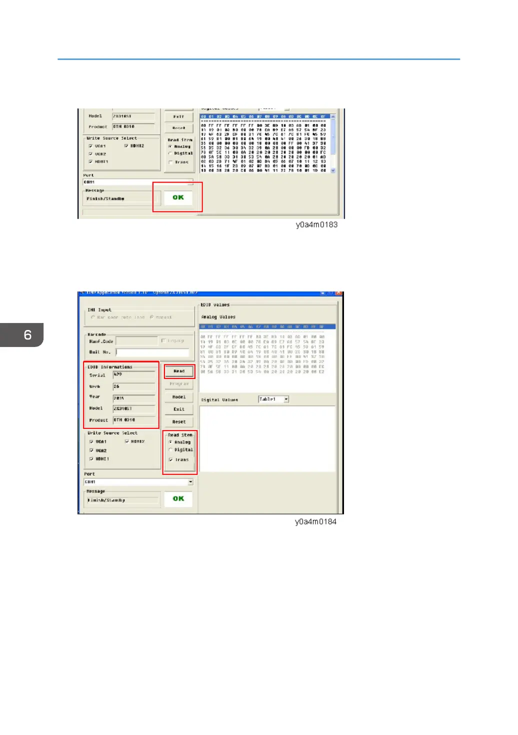This screenshot has width=518, height=735.
Task: Click Message field in figure y0a4m0184
Action: point(122,500)
